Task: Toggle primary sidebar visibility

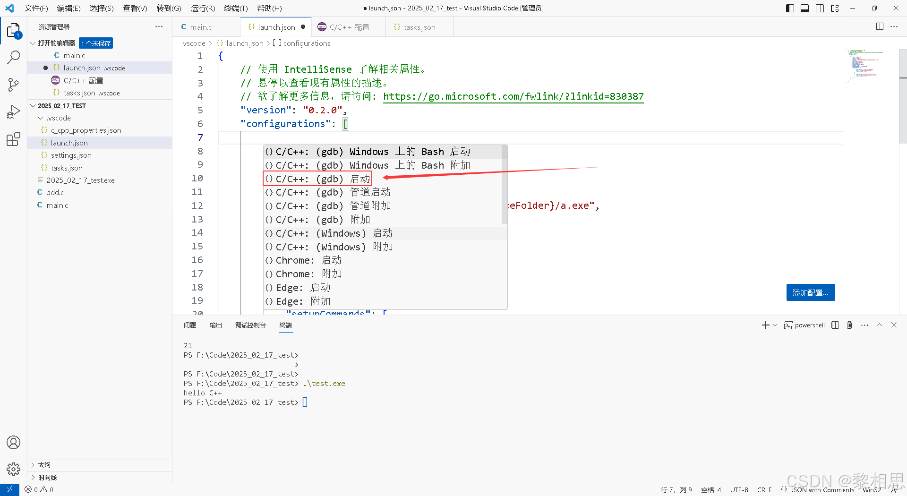Action: click(x=790, y=8)
